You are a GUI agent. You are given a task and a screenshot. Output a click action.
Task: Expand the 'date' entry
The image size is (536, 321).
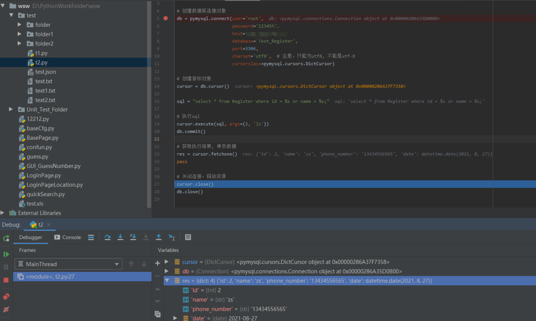pyautogui.click(x=175, y=318)
